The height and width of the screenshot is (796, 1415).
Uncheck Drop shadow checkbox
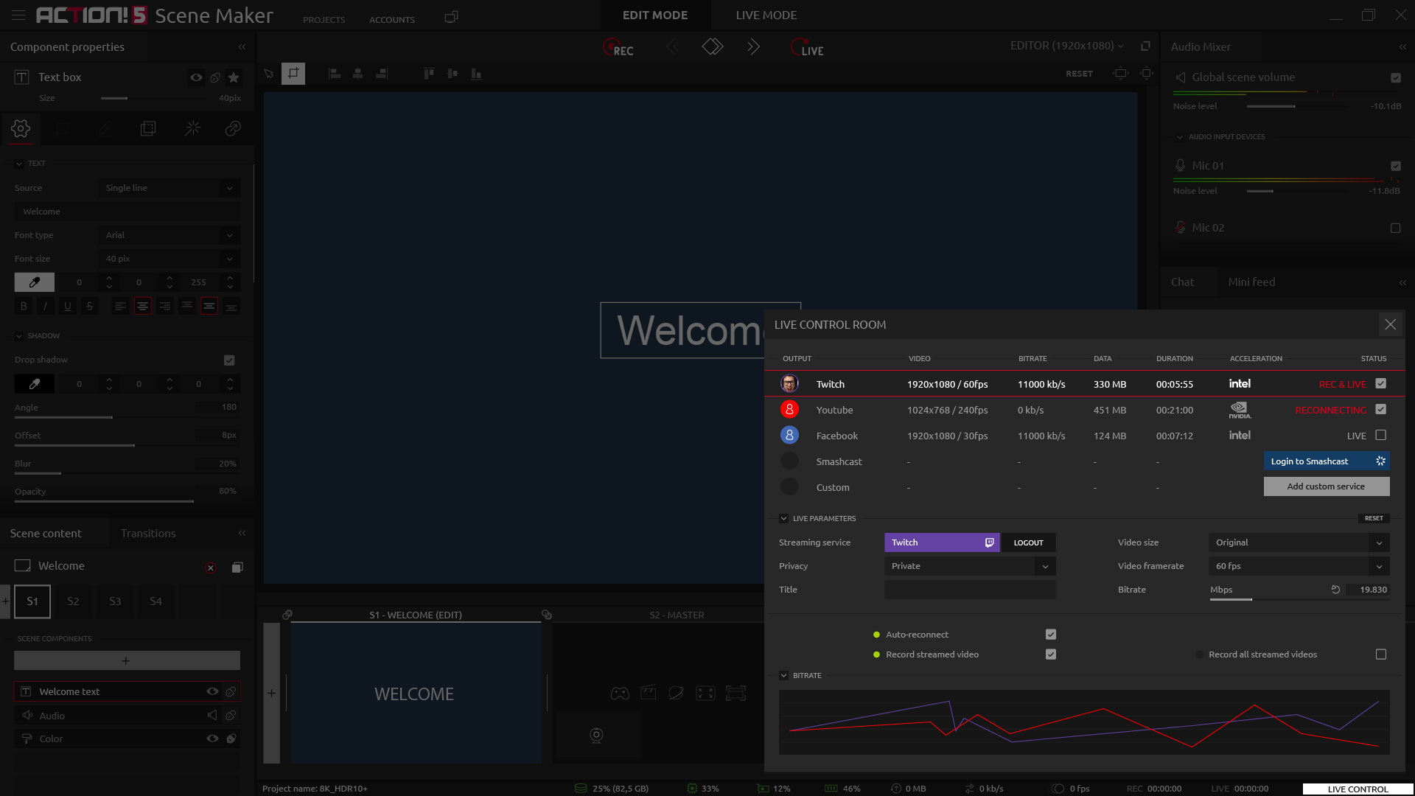[x=229, y=360]
